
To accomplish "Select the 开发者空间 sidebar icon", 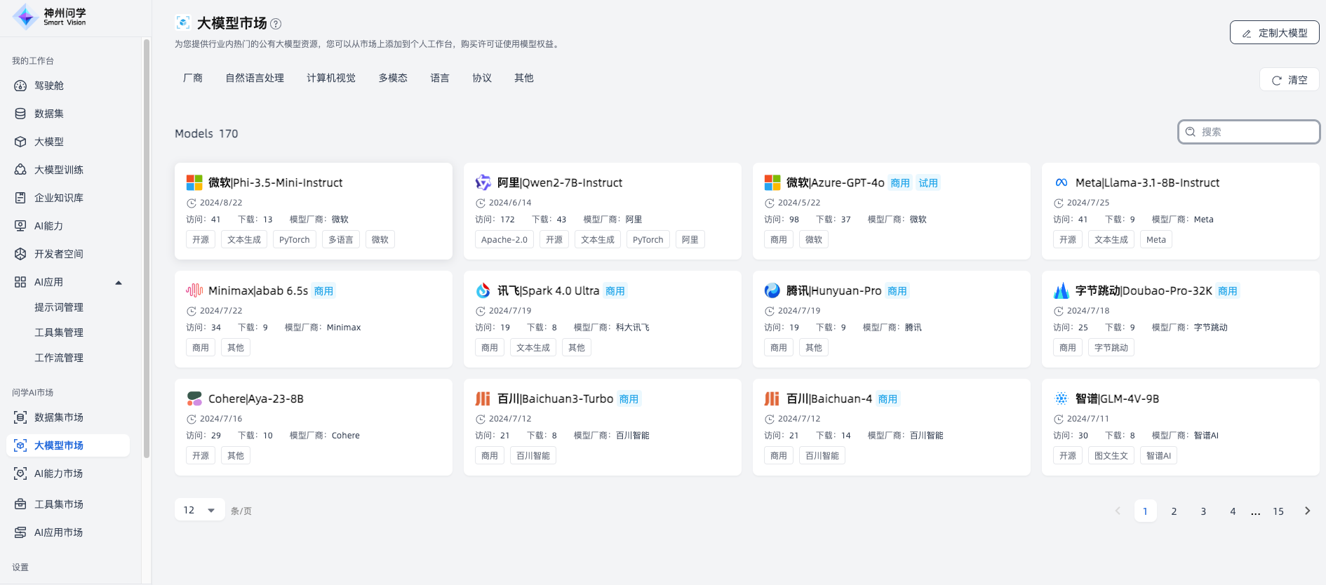I will coord(20,254).
